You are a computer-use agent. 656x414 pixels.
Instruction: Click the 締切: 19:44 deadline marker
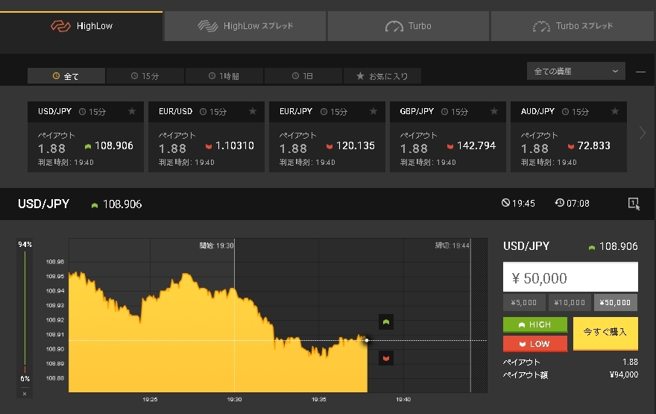452,245
